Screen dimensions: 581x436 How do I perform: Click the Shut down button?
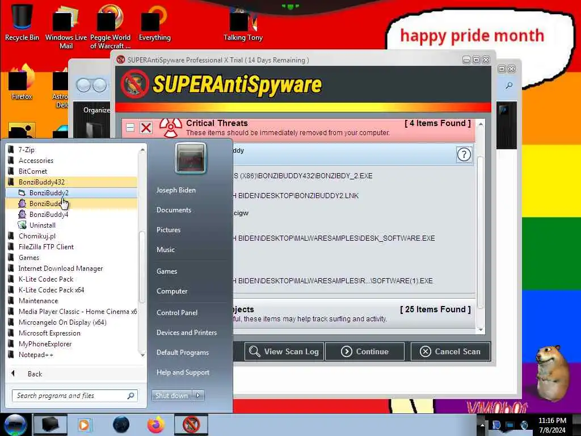(171, 396)
